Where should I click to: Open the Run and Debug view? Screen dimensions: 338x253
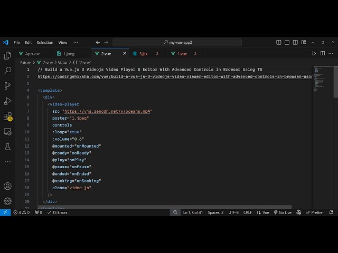pyautogui.click(x=7, y=101)
